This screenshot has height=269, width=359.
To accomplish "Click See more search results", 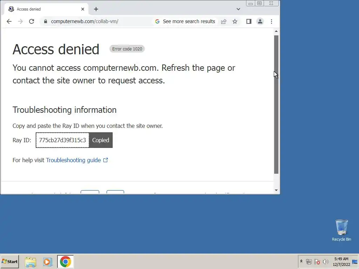I will point(189,21).
